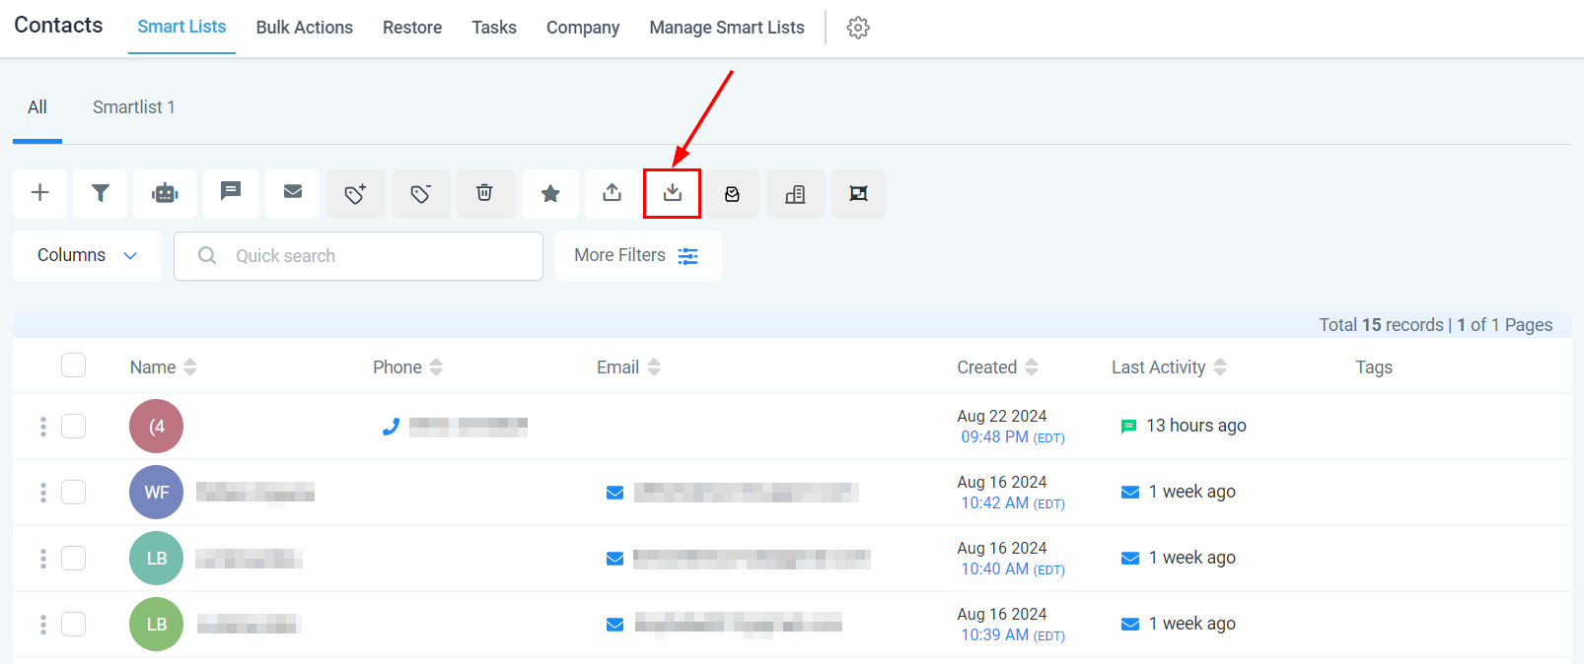
Task: Open the Smartlist 1 tab
Action: pyautogui.click(x=133, y=107)
